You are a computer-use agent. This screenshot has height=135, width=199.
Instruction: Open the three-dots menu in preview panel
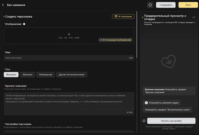pyautogui.click(x=194, y=17)
